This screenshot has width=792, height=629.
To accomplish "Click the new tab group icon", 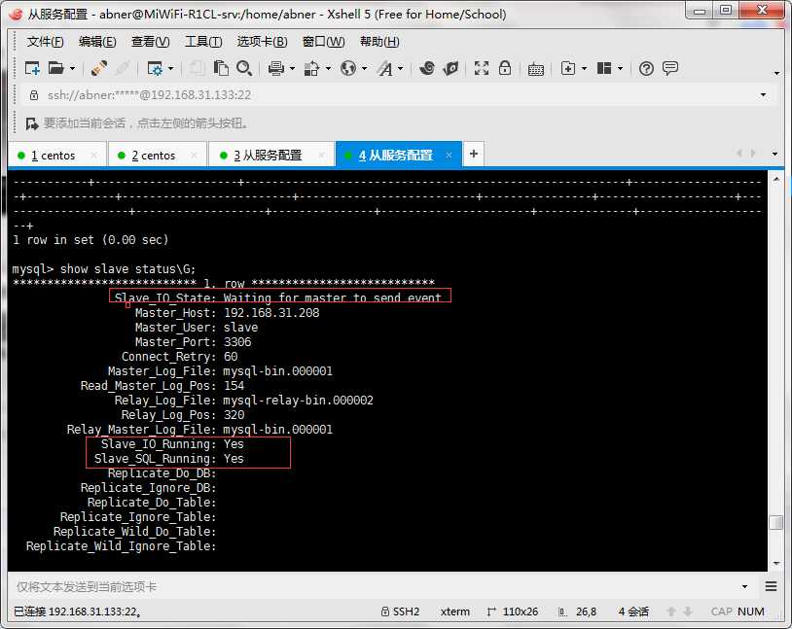I will [x=568, y=68].
